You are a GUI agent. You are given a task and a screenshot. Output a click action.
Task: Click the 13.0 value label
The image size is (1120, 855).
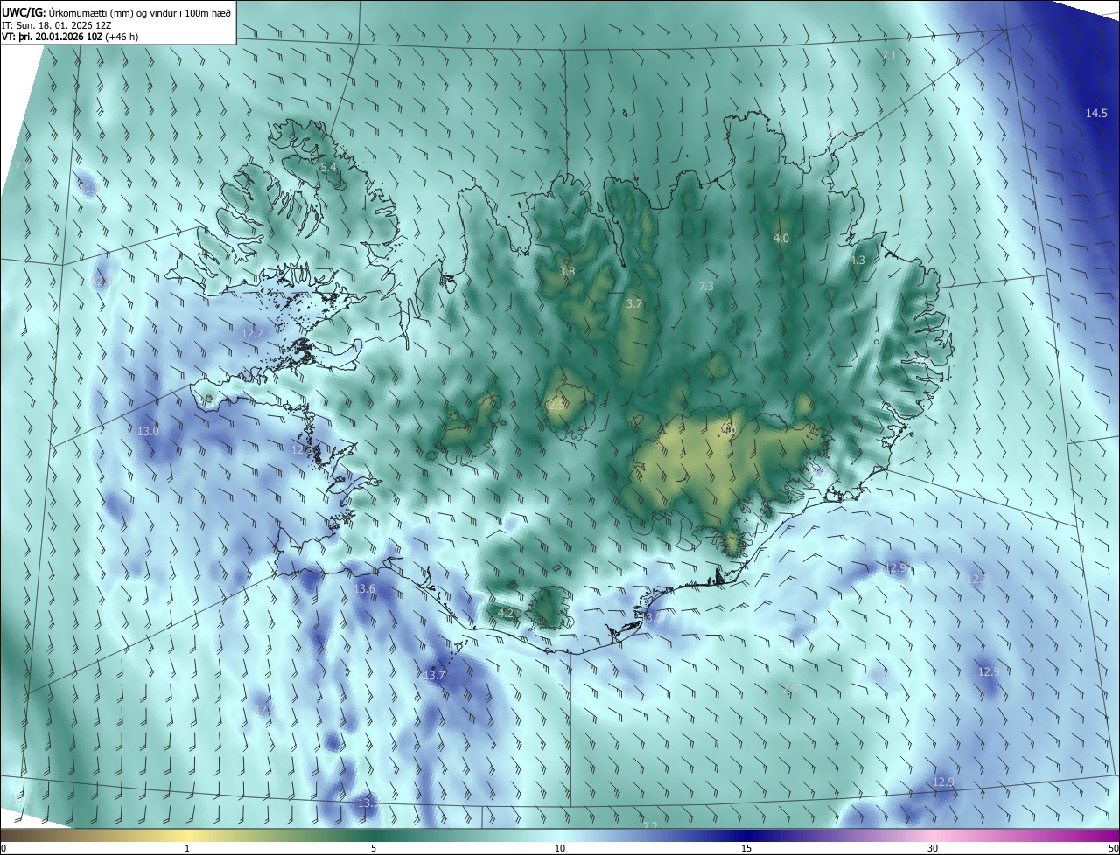click(x=149, y=431)
